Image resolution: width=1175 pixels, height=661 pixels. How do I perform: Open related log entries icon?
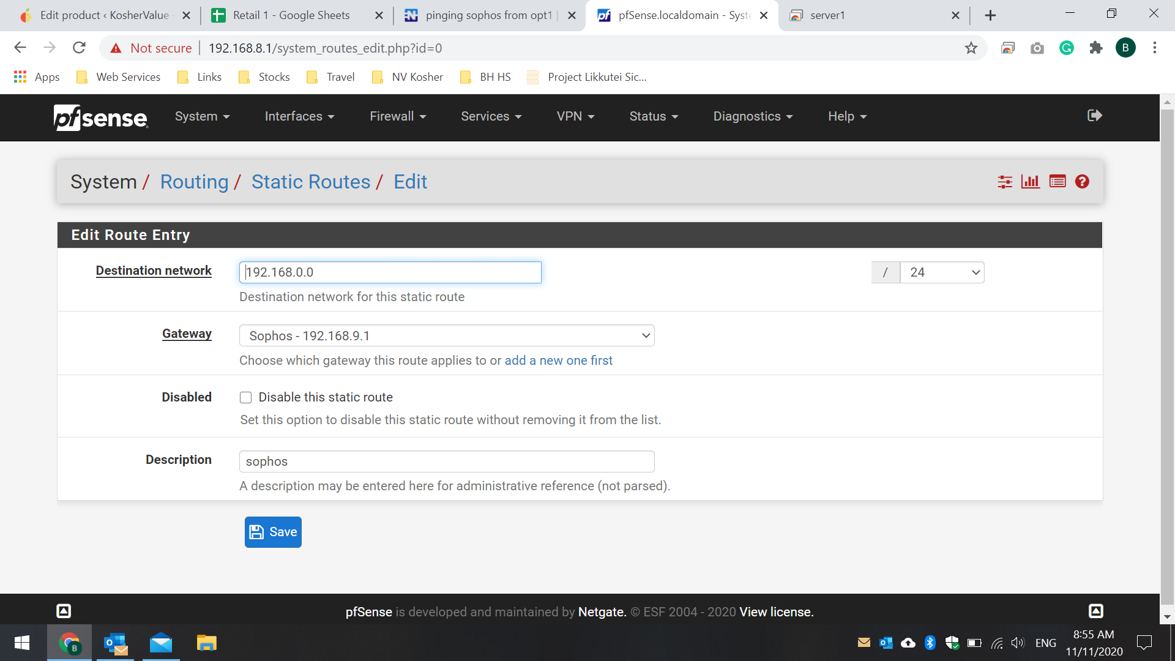pyautogui.click(x=1057, y=182)
